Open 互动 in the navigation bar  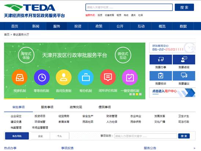click(x=141, y=26)
